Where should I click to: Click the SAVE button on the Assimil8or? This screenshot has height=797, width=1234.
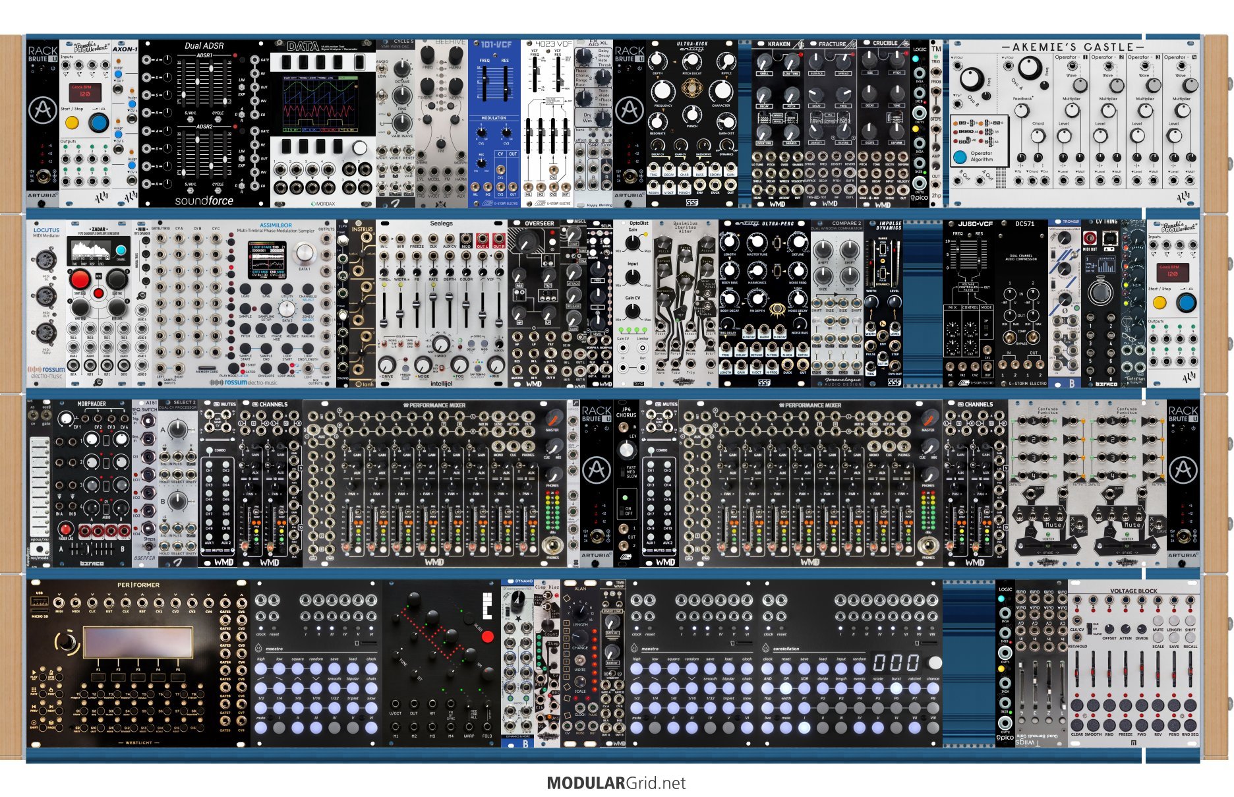pos(266,289)
